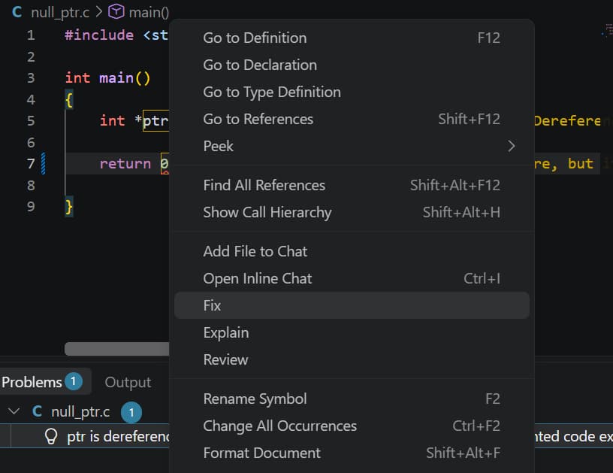This screenshot has height=473, width=613.
Task: Switch to the Output tab
Action: click(x=128, y=382)
